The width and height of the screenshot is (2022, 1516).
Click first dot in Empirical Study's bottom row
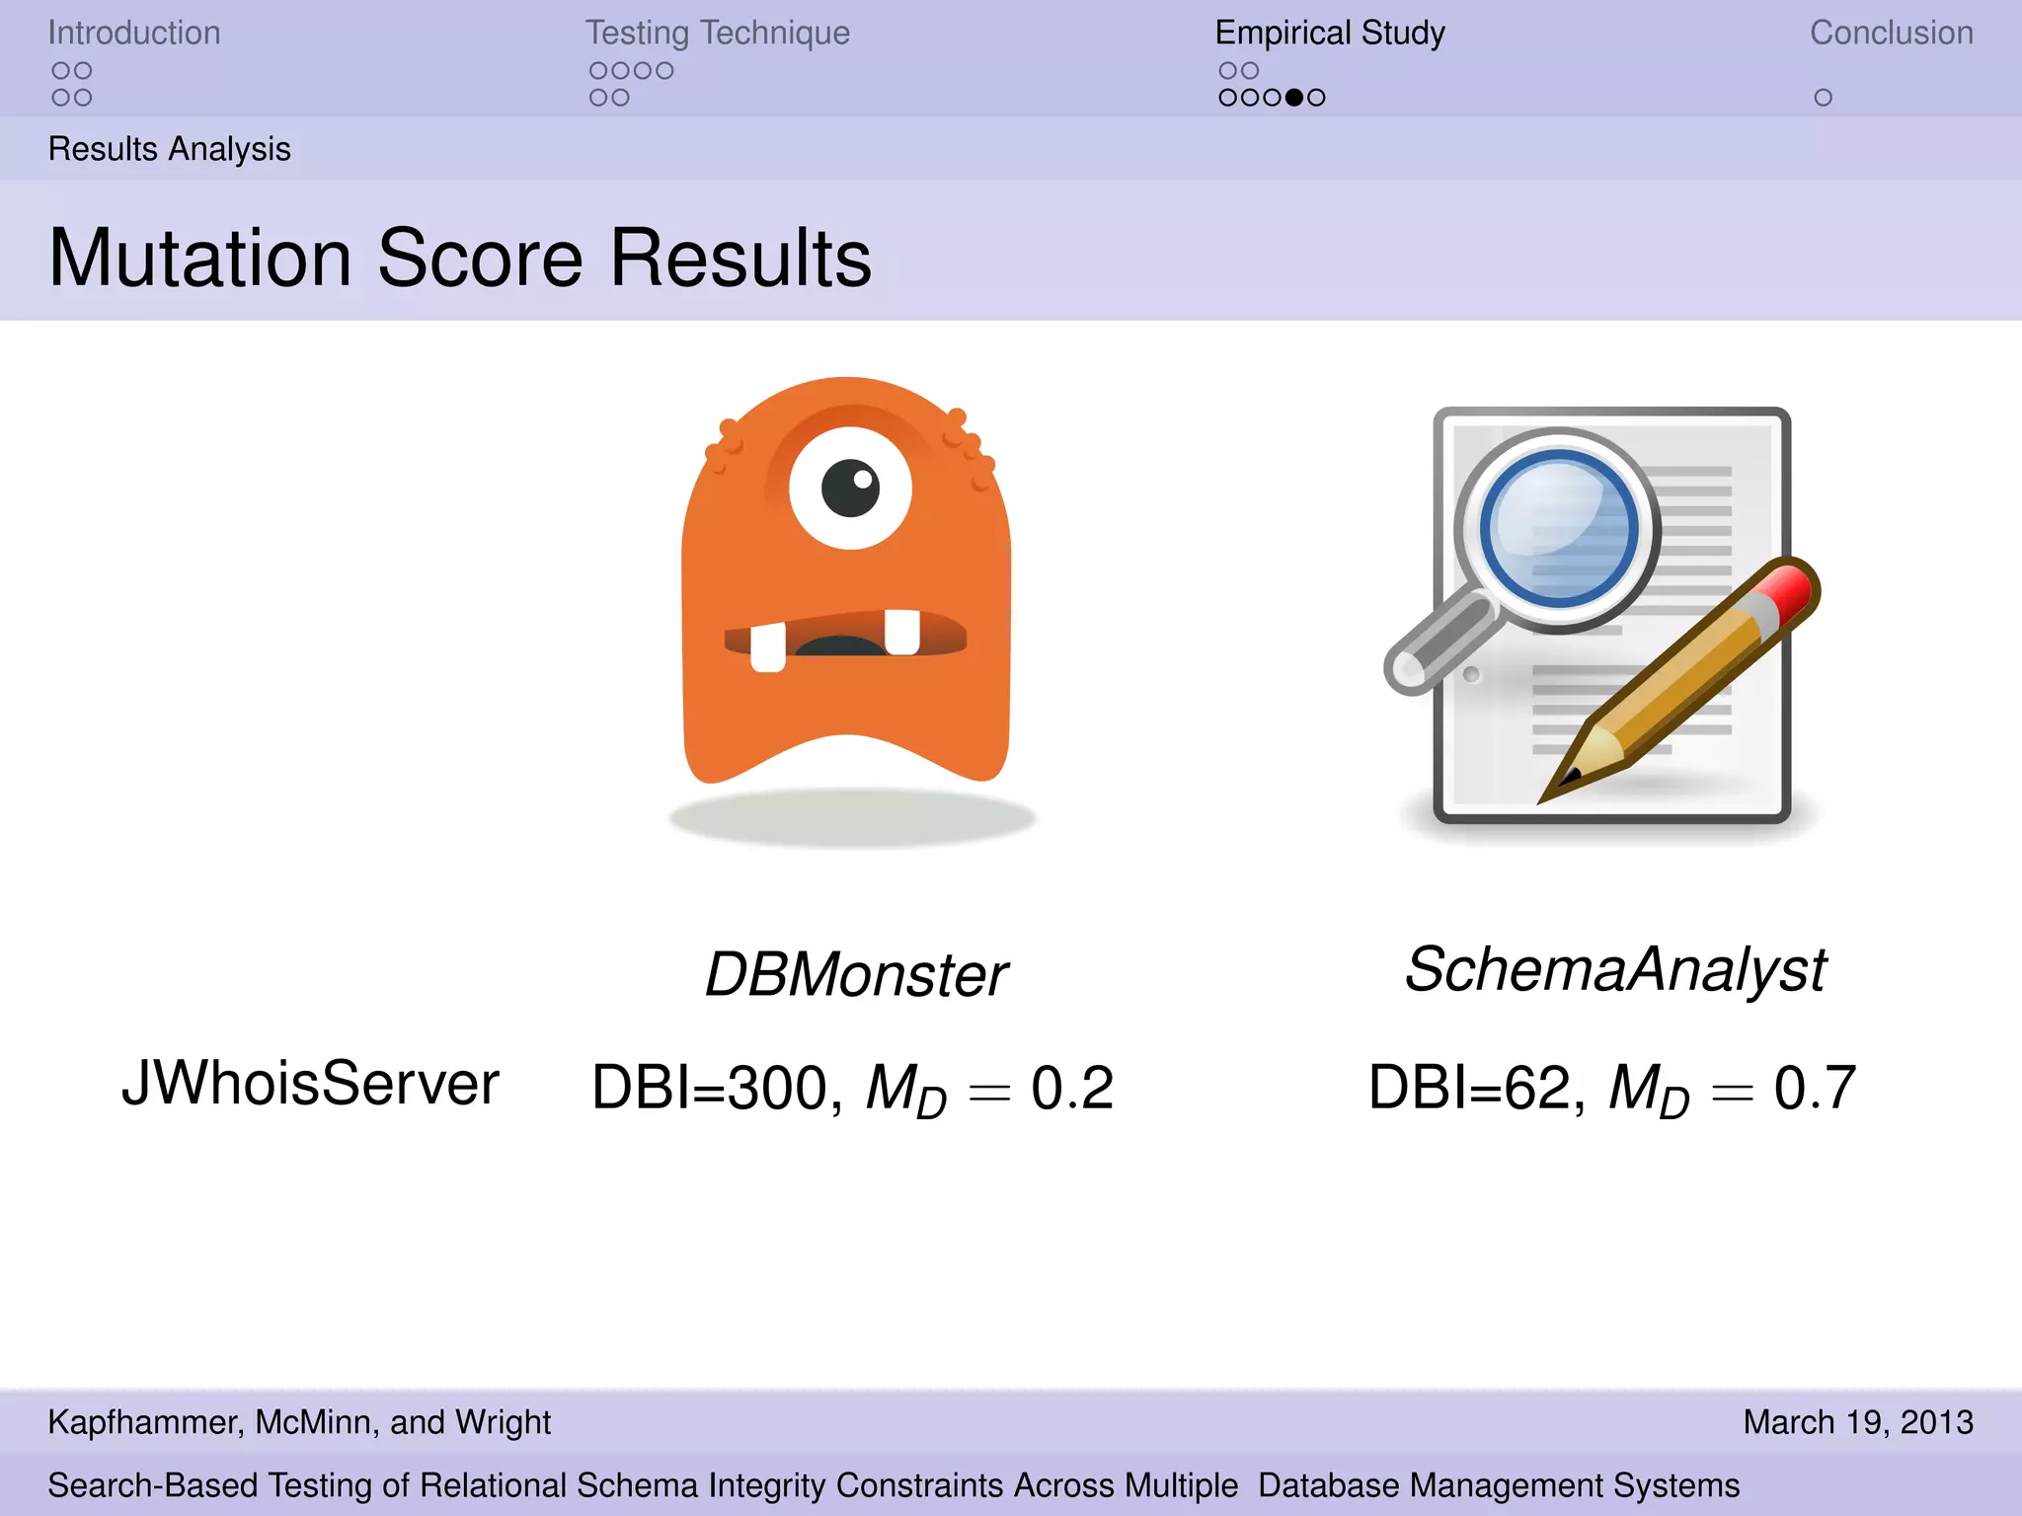1228,98
